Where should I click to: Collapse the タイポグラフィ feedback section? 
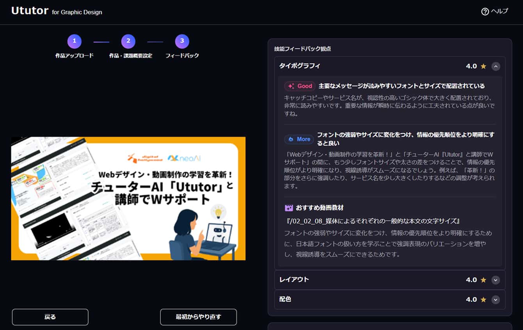[496, 66]
